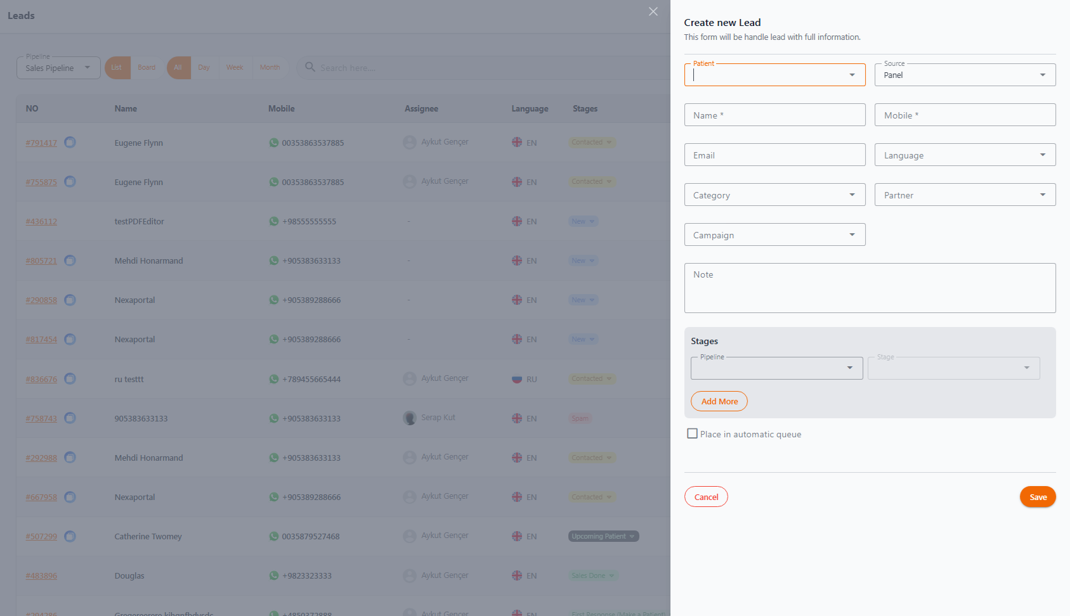Image resolution: width=1070 pixels, height=616 pixels.
Task: Click into the Note text area
Action: click(x=870, y=288)
